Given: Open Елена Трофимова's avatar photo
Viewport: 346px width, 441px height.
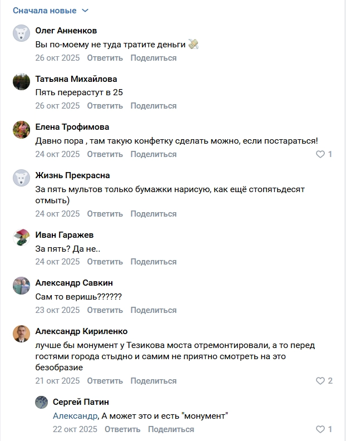Looking at the screenshot, I should point(21,130).
